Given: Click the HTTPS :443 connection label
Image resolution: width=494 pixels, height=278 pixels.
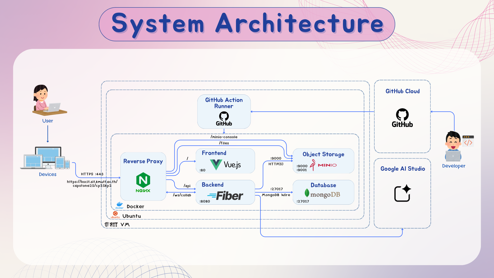Looking at the screenshot, I should tap(92, 174).
